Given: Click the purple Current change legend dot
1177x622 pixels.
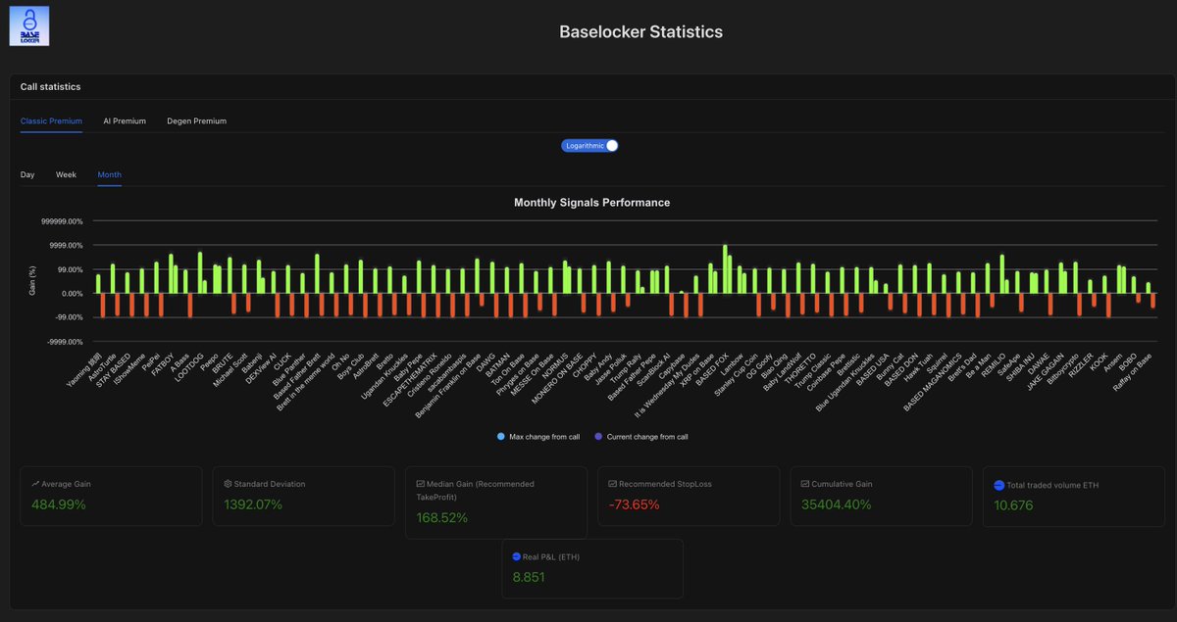Looking at the screenshot, I should (x=598, y=437).
